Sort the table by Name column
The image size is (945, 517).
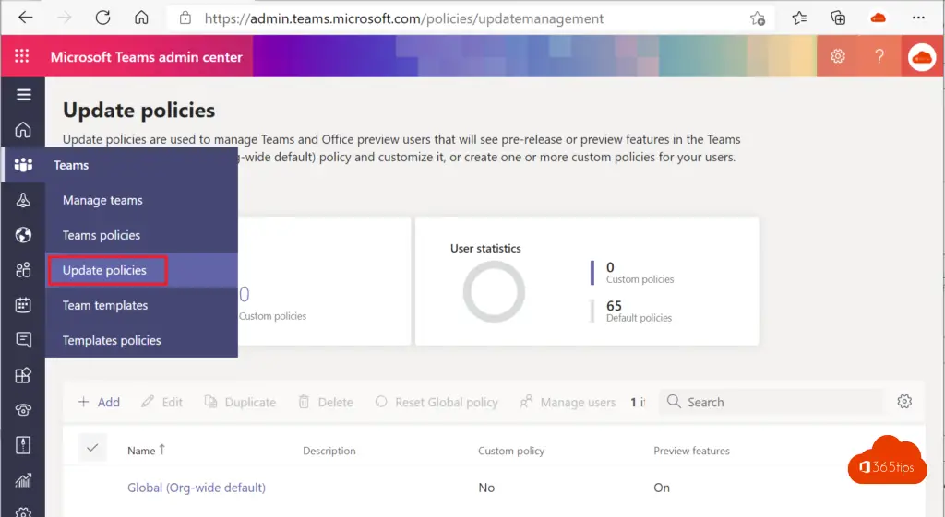click(x=146, y=451)
